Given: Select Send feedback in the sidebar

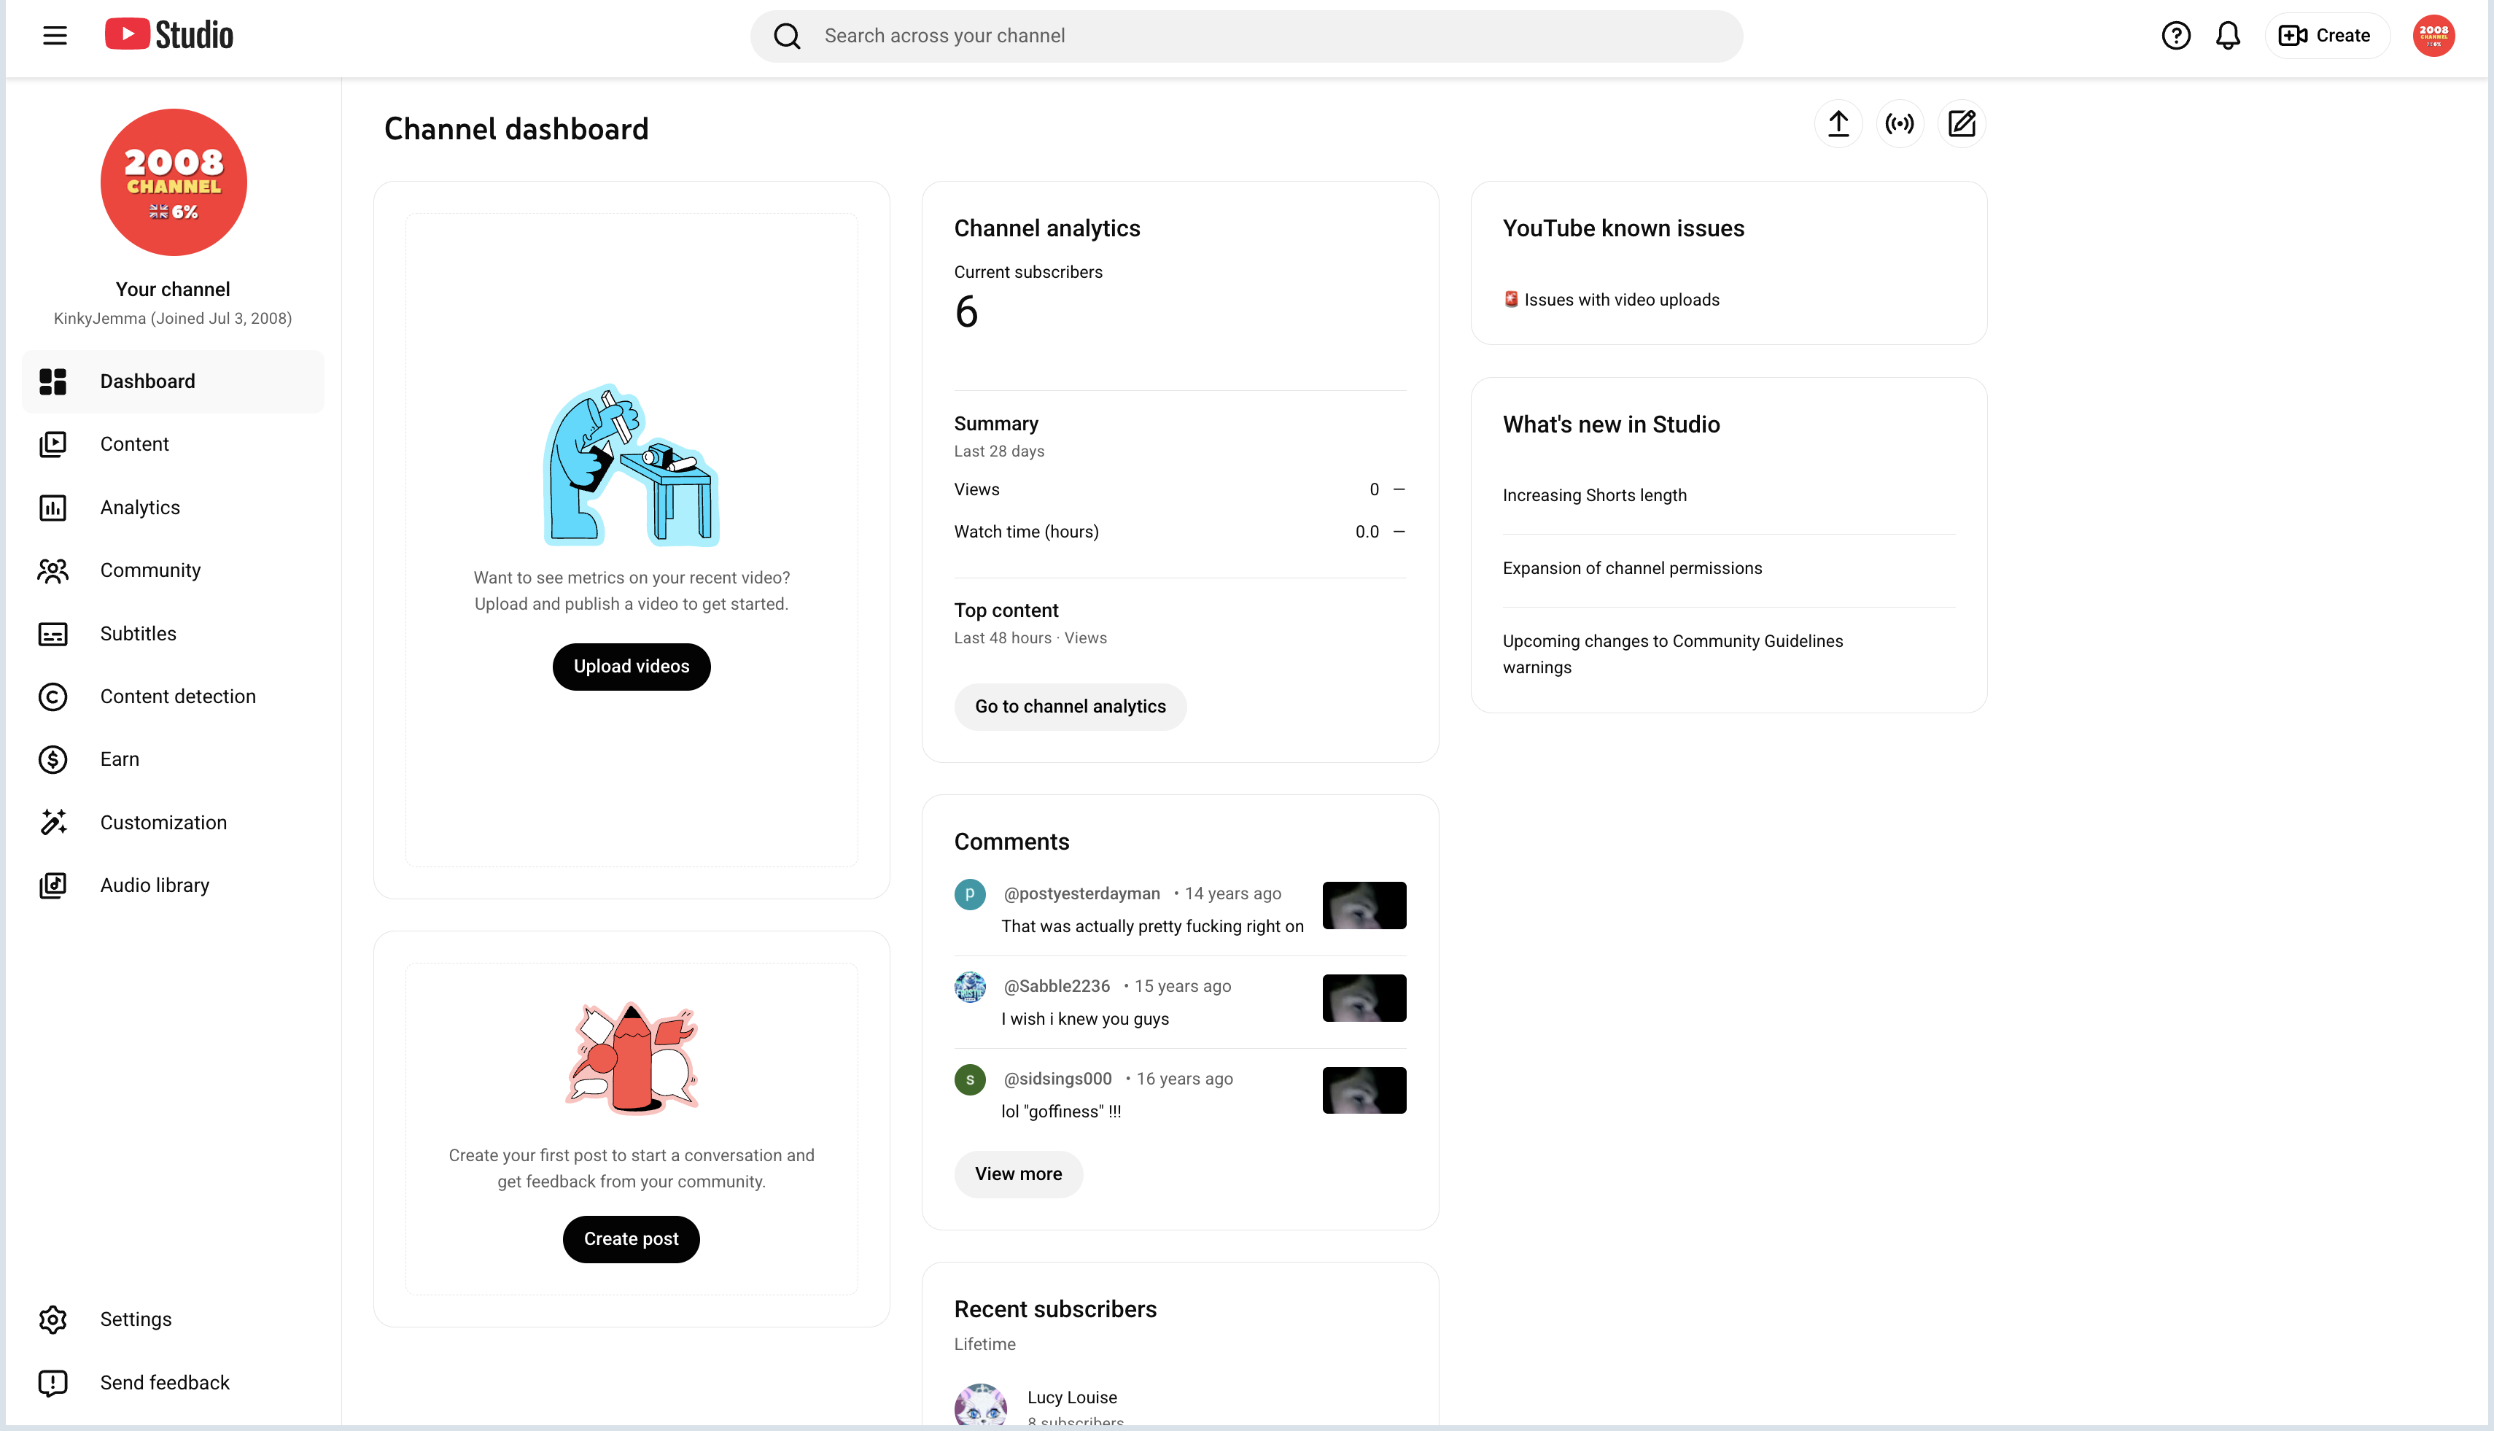Looking at the screenshot, I should pos(173,1383).
